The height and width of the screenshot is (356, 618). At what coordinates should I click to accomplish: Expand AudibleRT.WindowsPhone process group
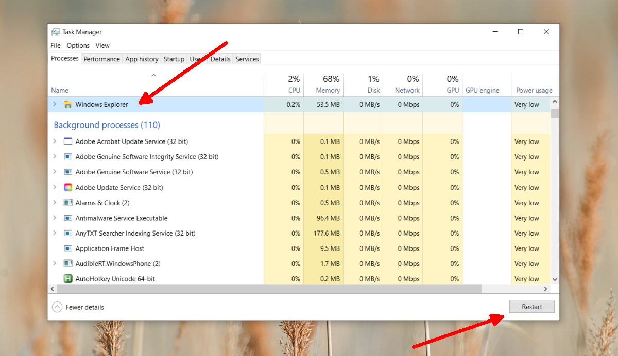[x=55, y=263]
